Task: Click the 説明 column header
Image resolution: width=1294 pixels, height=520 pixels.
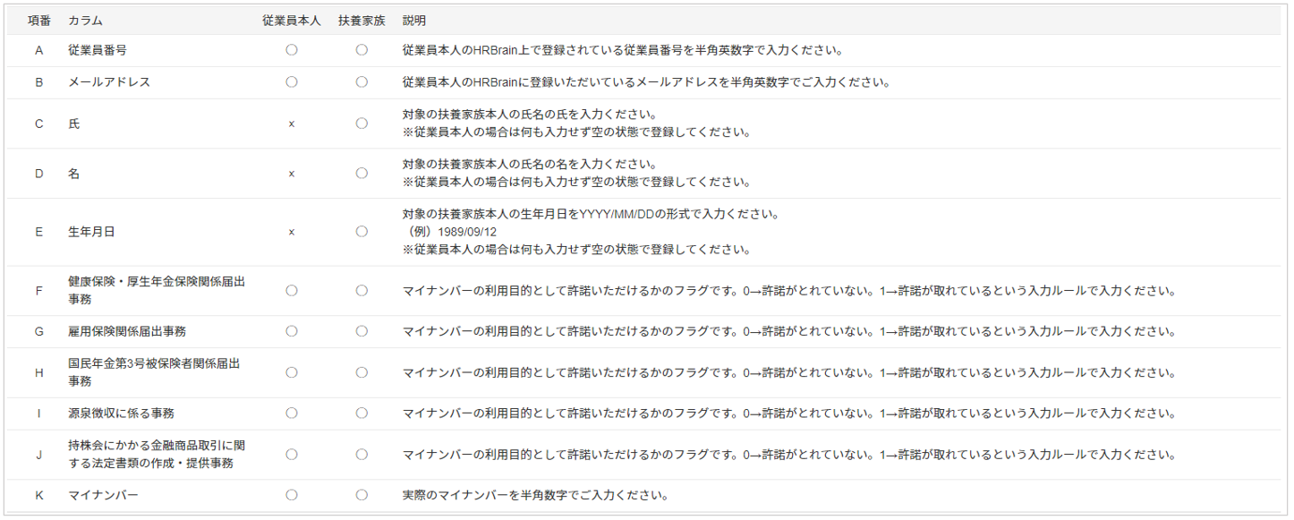Action: click(414, 20)
